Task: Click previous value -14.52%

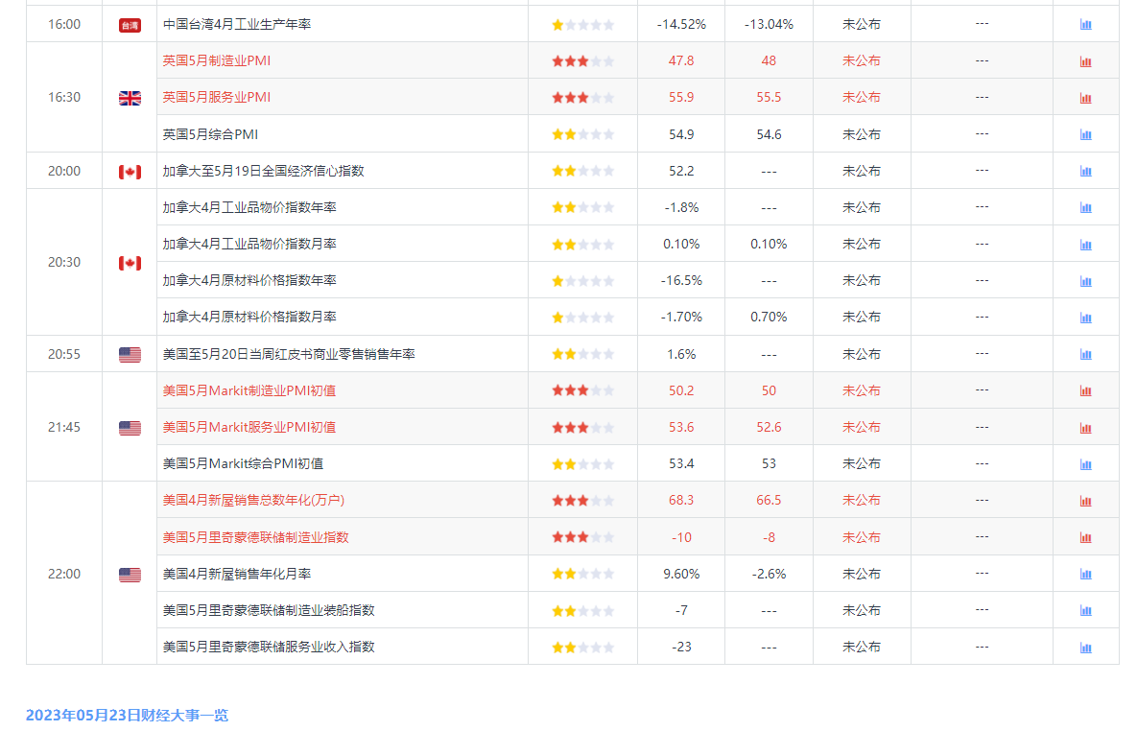Action: coord(681,24)
